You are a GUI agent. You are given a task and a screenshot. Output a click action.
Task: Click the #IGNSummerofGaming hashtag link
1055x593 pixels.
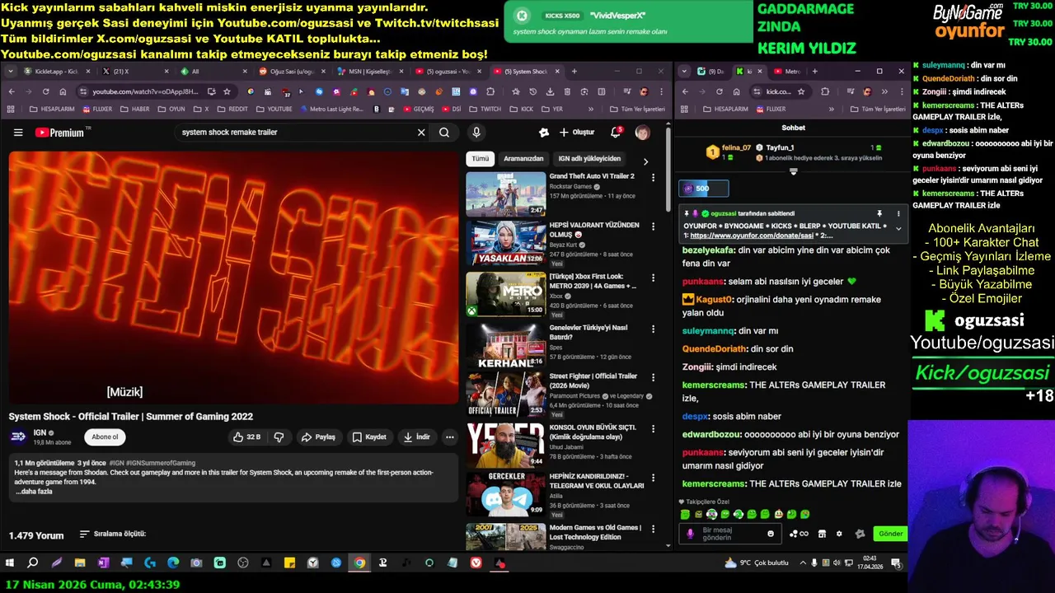point(161,463)
